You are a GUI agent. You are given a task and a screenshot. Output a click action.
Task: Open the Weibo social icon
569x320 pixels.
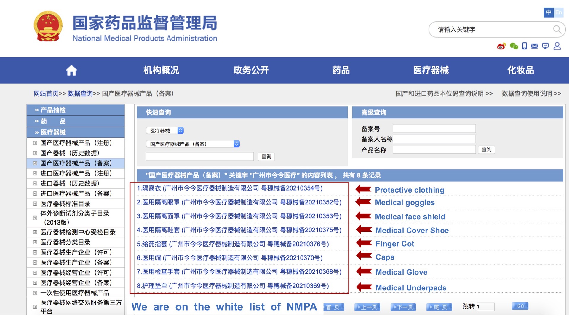[x=501, y=46]
